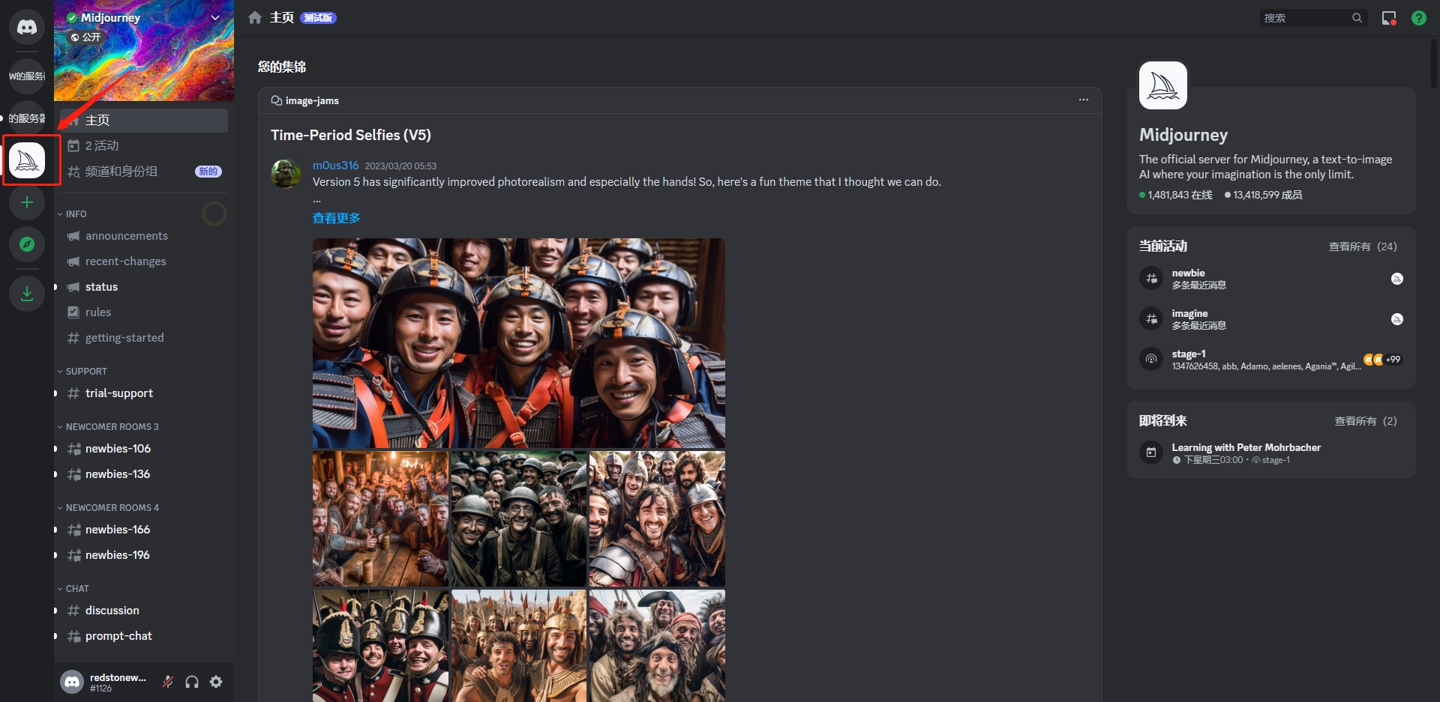
Task: Open Discord home direct messages icon
Action: pos(27,28)
